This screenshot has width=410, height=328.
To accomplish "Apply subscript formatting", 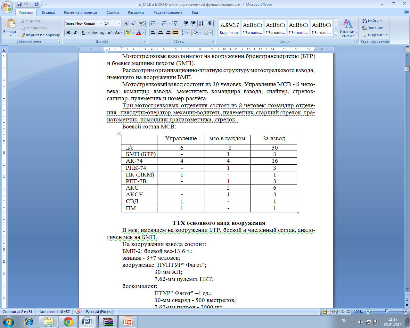I will (102, 33).
